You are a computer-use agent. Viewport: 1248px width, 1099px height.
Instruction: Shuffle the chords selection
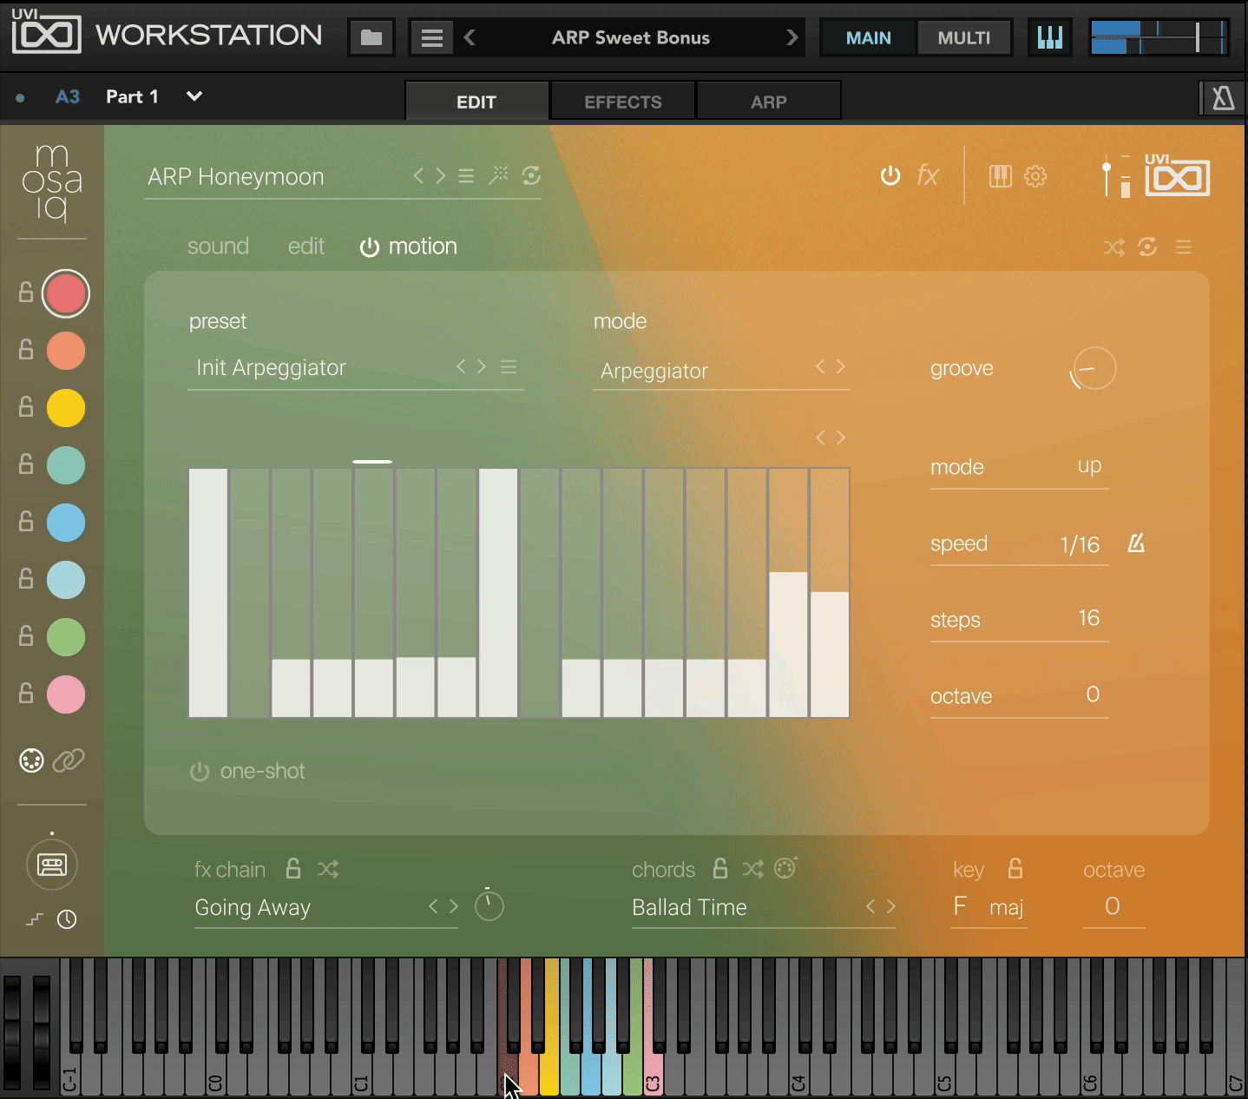[753, 869]
